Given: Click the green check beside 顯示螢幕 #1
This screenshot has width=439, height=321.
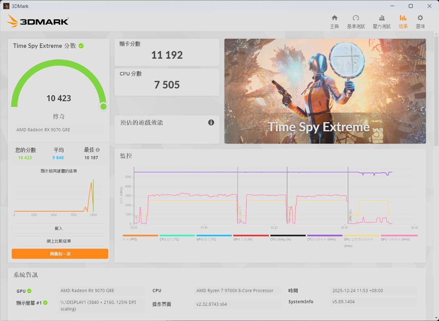Looking at the screenshot, I should coord(45,303).
